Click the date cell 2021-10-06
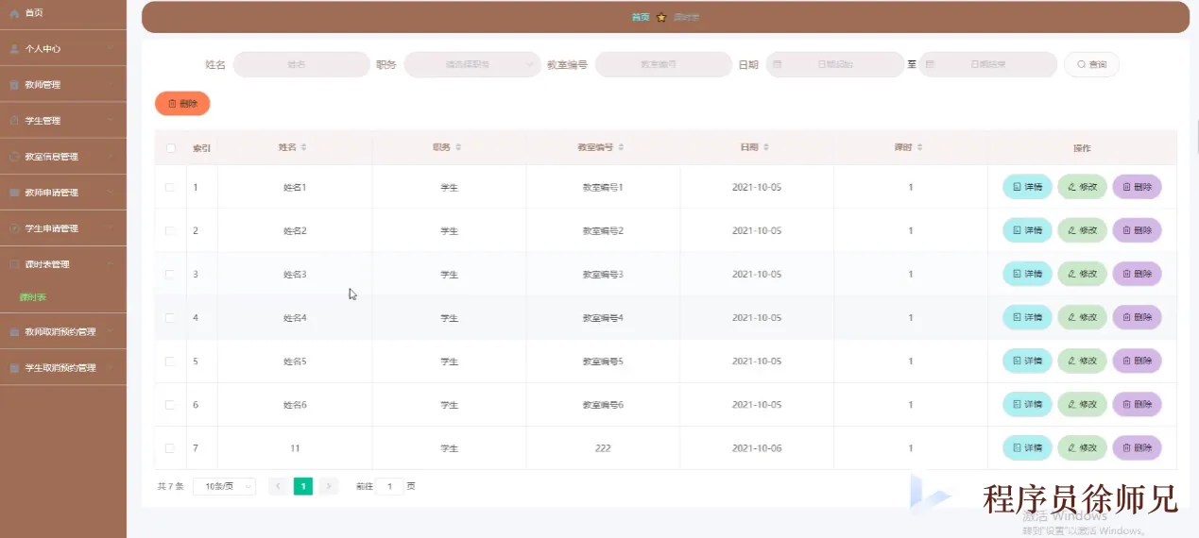This screenshot has height=538, width=1199. point(757,448)
